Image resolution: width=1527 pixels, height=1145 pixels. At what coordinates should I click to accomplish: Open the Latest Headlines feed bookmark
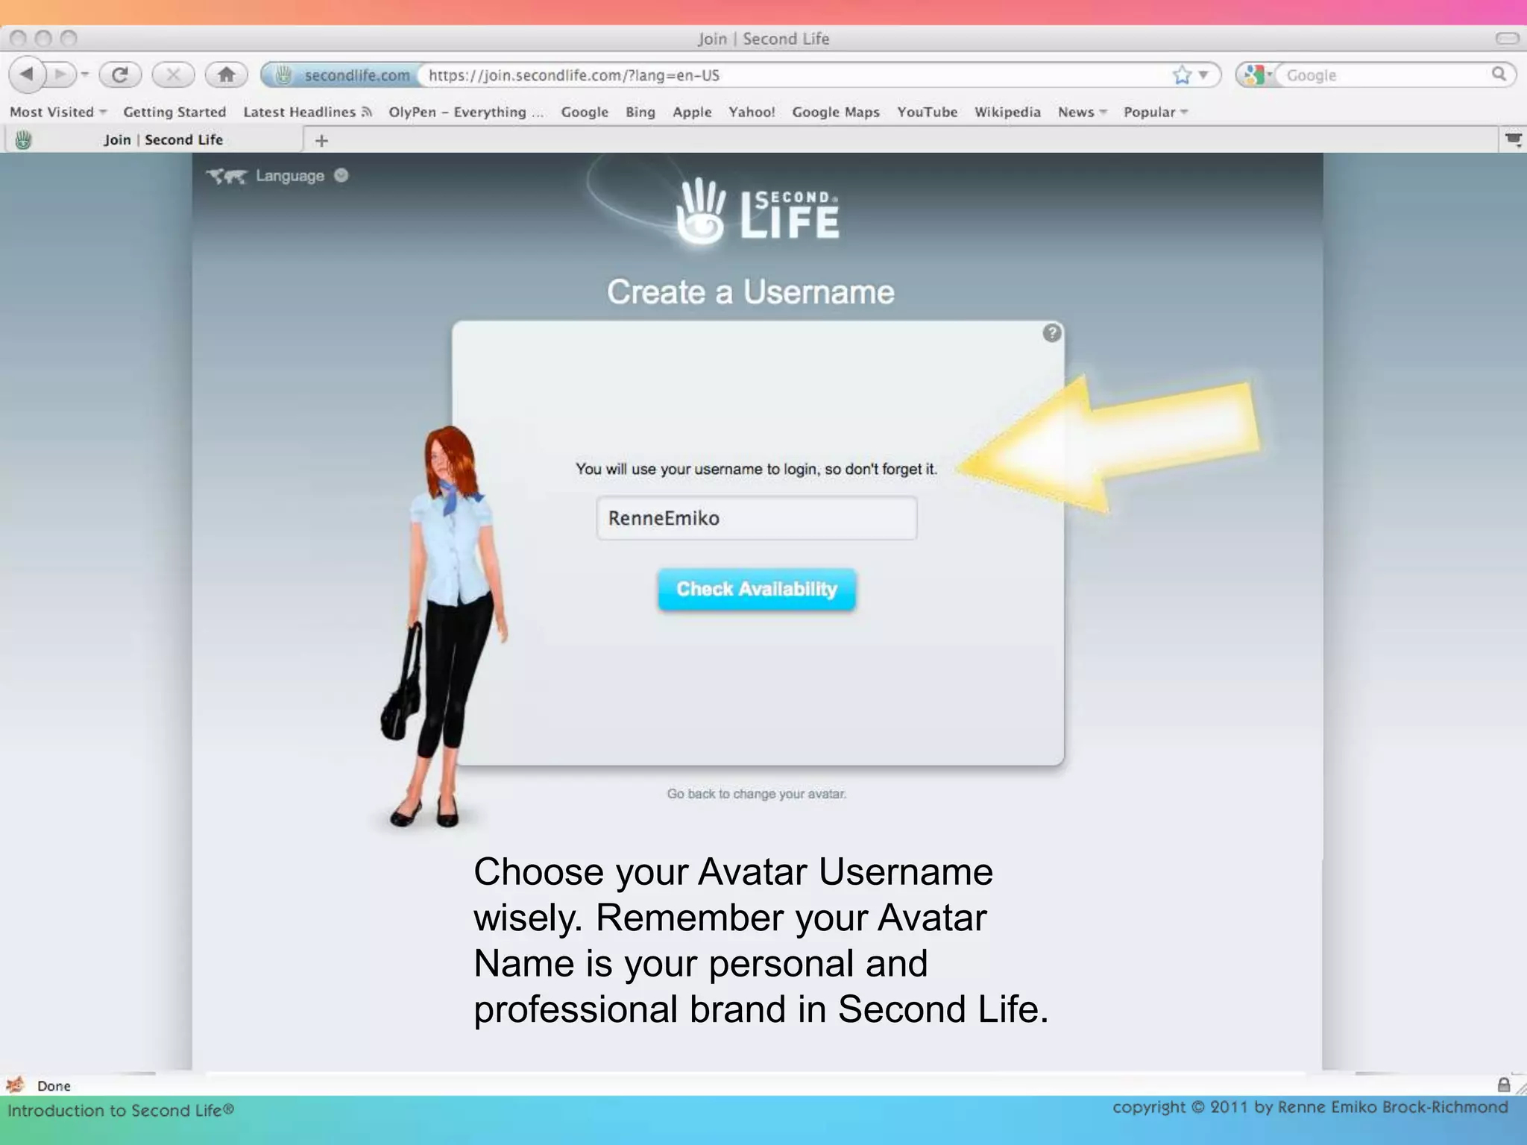[307, 113]
